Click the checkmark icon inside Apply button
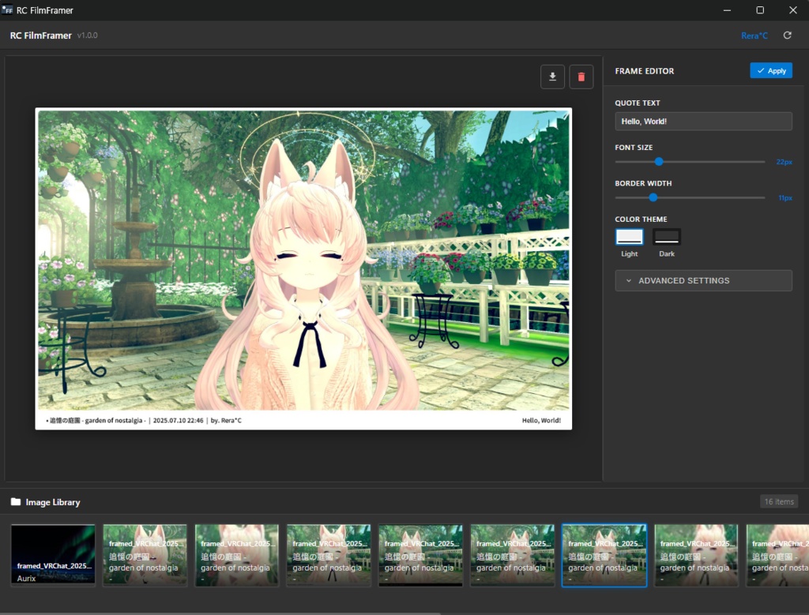The image size is (809, 615). tap(760, 70)
